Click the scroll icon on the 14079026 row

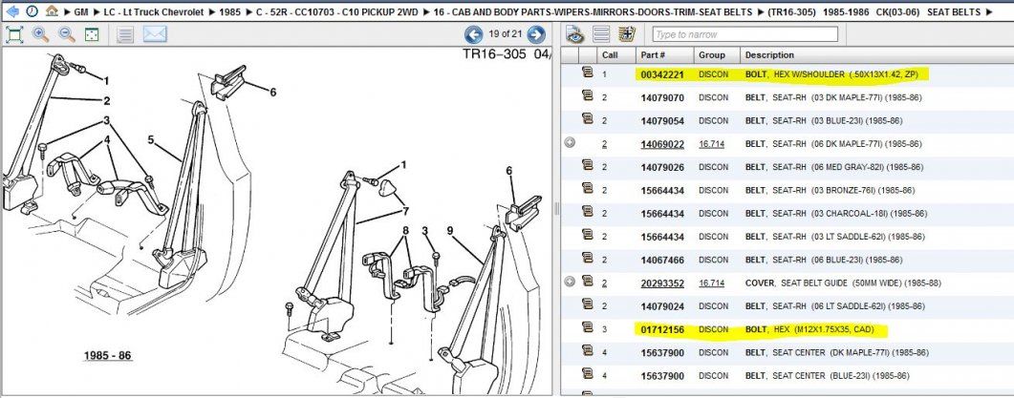point(587,165)
